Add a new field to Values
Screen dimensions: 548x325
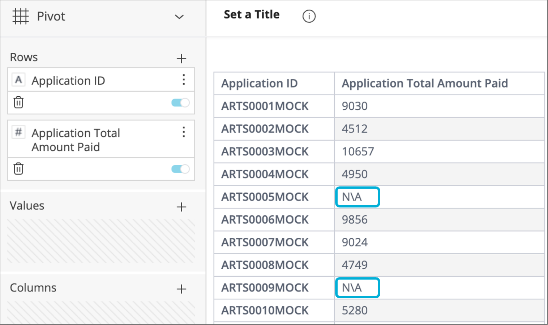(181, 207)
